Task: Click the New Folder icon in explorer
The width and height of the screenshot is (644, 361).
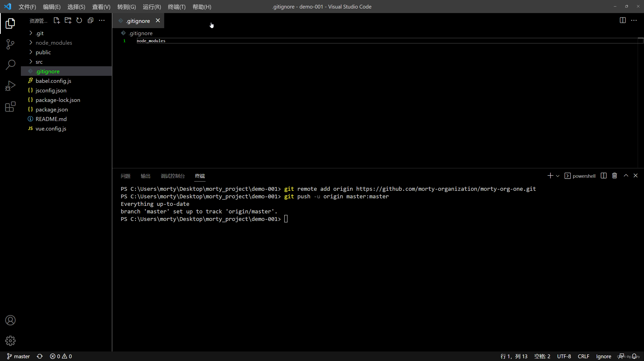Action: [68, 20]
